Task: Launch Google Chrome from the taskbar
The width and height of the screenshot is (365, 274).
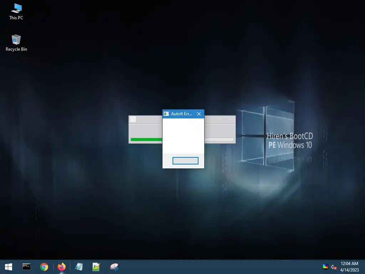Action: pyautogui.click(x=44, y=267)
